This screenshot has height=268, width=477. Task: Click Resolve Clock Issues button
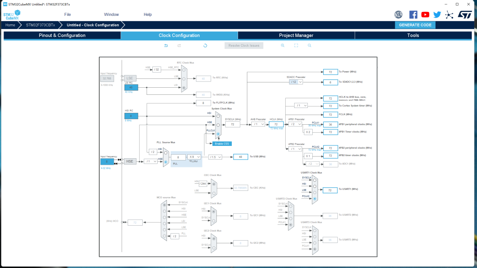(244, 45)
